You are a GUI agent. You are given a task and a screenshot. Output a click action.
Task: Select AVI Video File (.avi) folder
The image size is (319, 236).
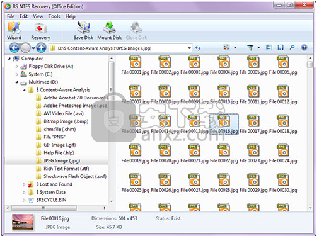[x=60, y=113]
